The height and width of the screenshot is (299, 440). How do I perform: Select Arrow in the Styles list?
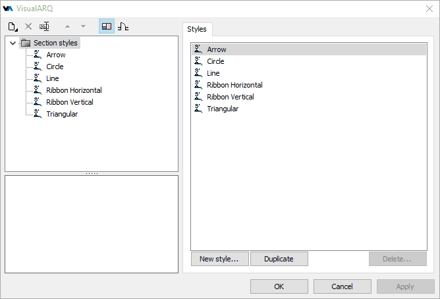309,49
